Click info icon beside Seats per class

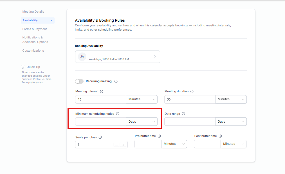pyautogui.click(x=100, y=138)
